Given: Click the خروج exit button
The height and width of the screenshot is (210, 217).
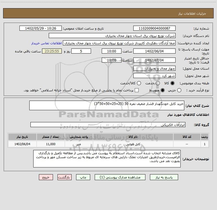Looking at the screenshot, I should [x=46, y=177].
